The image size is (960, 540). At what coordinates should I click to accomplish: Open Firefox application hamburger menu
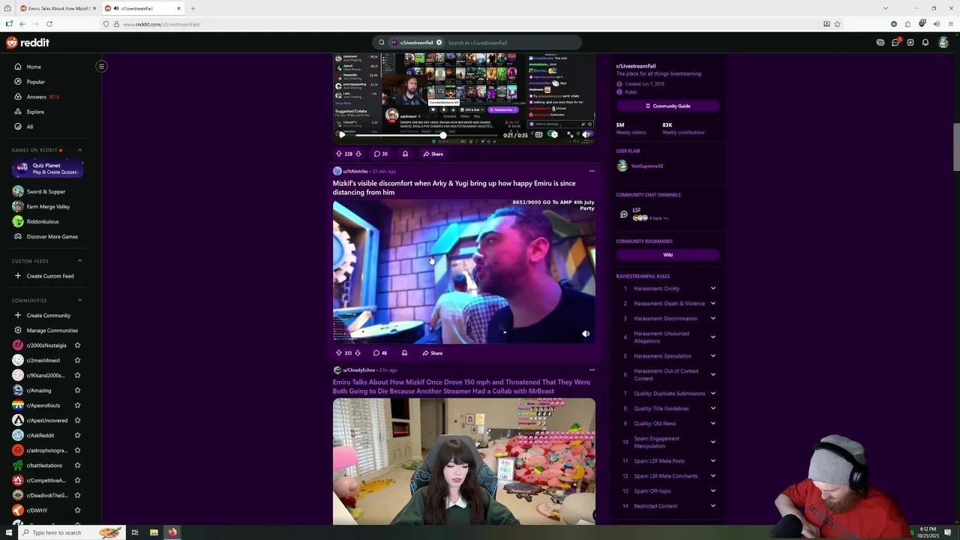pos(950,24)
